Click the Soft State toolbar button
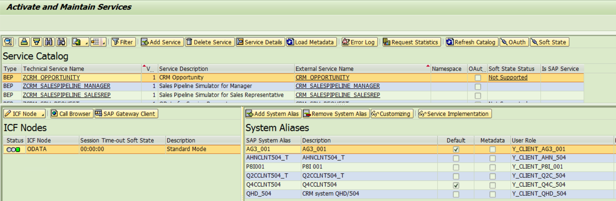 pyautogui.click(x=549, y=42)
